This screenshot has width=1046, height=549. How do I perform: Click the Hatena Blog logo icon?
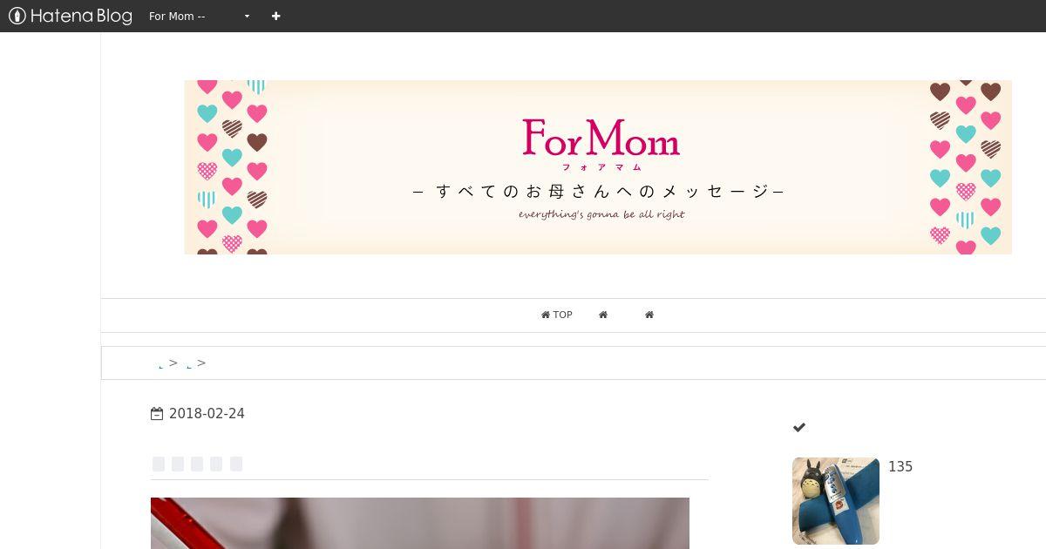point(17,16)
